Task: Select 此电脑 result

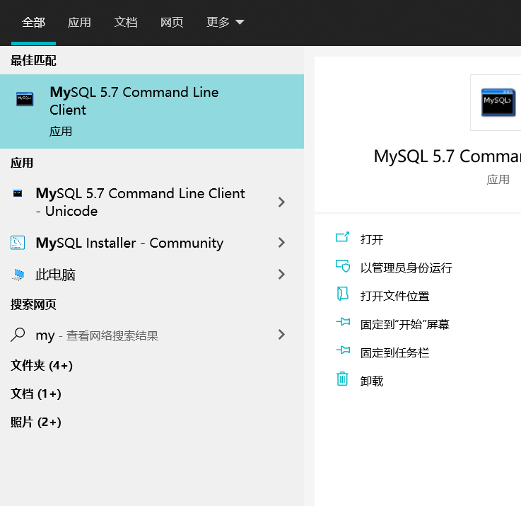Action: 55,275
